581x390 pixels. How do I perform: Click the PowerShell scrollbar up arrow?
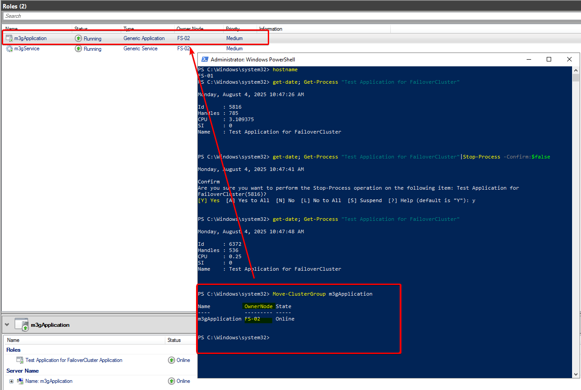coord(576,70)
